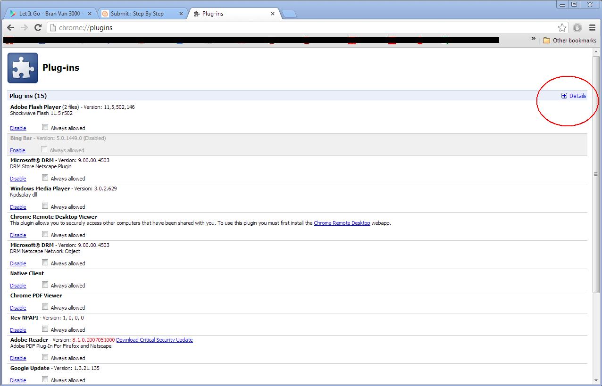The width and height of the screenshot is (602, 386).
Task: Switch to the Let It Go - Bran Van 3000 tab
Action: 50,14
